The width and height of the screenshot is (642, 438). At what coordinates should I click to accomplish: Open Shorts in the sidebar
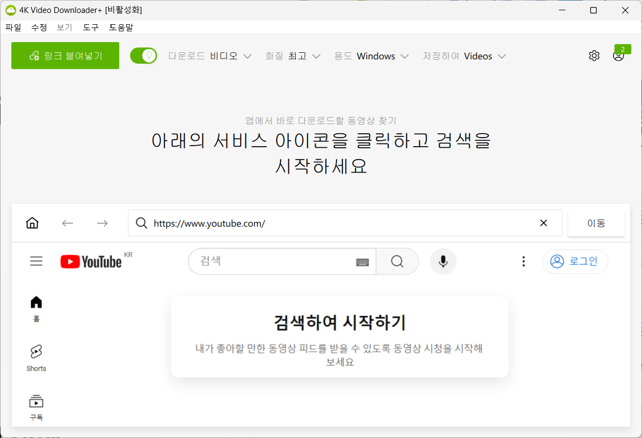tap(37, 358)
